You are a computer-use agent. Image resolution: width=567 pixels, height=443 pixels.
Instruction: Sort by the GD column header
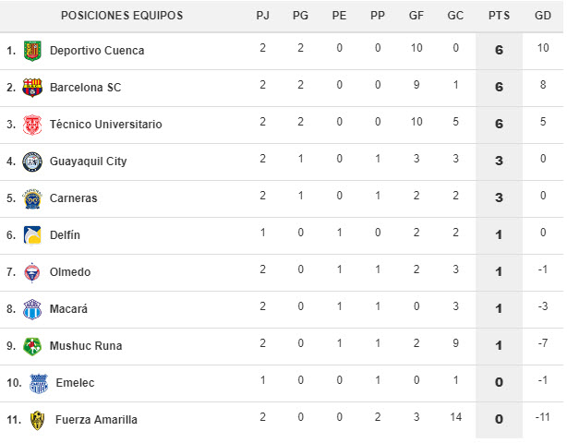coord(543,16)
